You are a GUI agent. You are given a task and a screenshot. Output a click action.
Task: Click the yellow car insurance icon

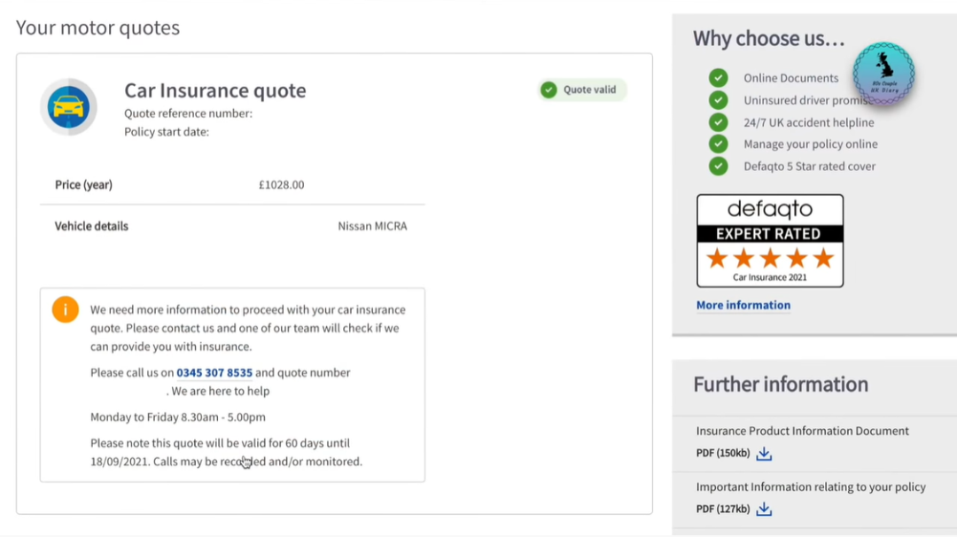(x=68, y=107)
